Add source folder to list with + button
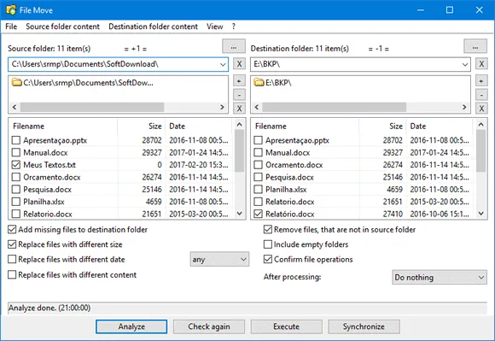The width and height of the screenshot is (495, 341). click(x=239, y=81)
